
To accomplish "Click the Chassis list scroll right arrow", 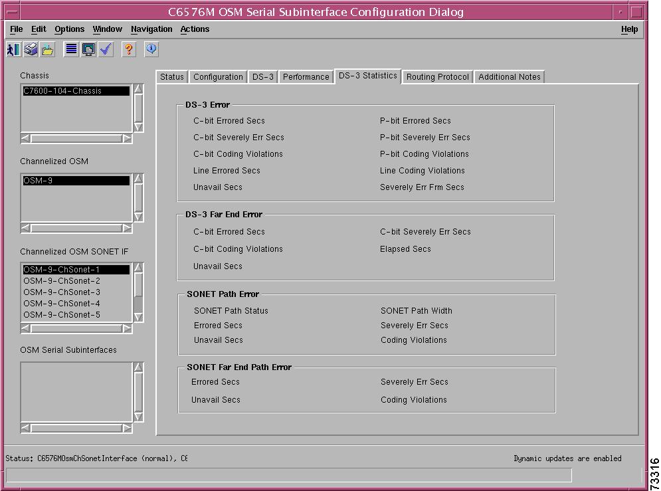I will point(128,138).
